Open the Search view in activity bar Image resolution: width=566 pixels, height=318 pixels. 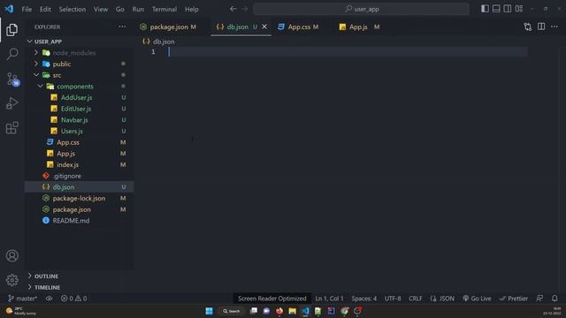(11, 54)
